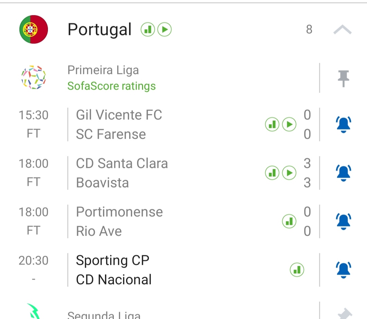
Task: Collapse the Portugal section chevron
Action: (342, 30)
